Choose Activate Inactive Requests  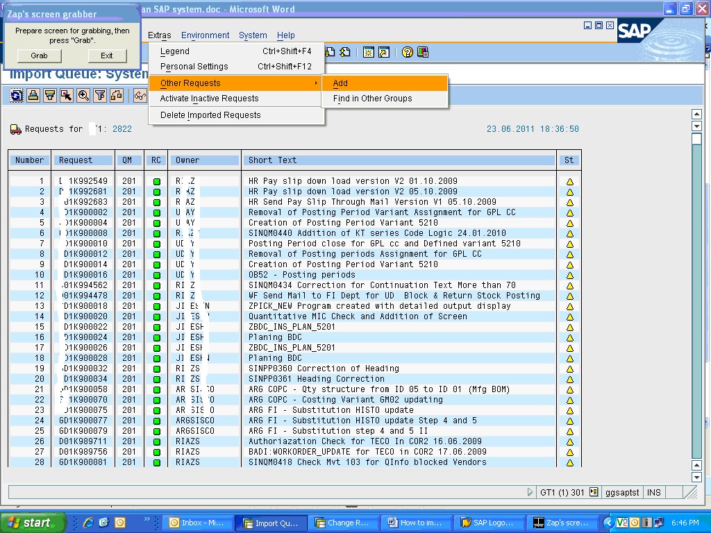click(236, 99)
